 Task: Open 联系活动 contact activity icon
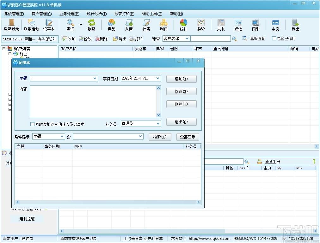pyautogui.click(x=31, y=25)
